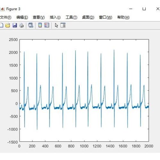The width and height of the screenshot is (160, 160).
Task: Click the Link Plot toolbar icon
Action: 31,25
